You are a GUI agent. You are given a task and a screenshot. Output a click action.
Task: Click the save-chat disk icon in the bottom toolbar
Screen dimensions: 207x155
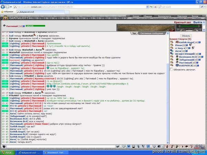(134, 147)
